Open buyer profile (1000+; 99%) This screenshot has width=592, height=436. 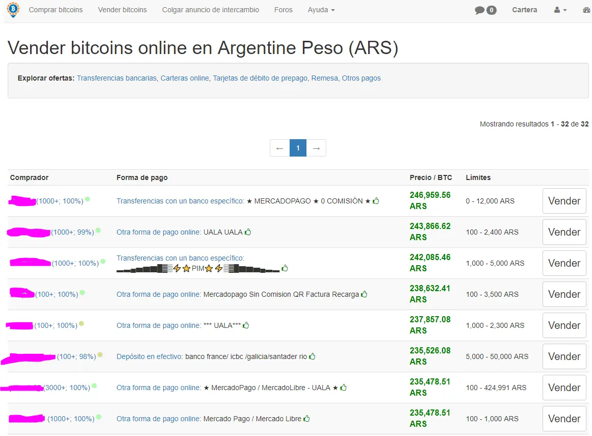point(51,232)
